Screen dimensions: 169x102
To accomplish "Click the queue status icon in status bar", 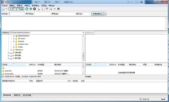I will tap(140, 99).
